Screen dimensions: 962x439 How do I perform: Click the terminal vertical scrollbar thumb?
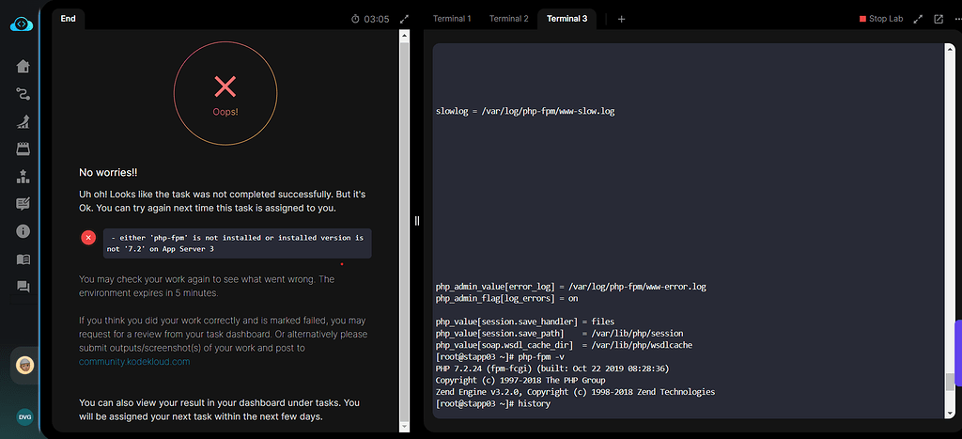click(950, 381)
